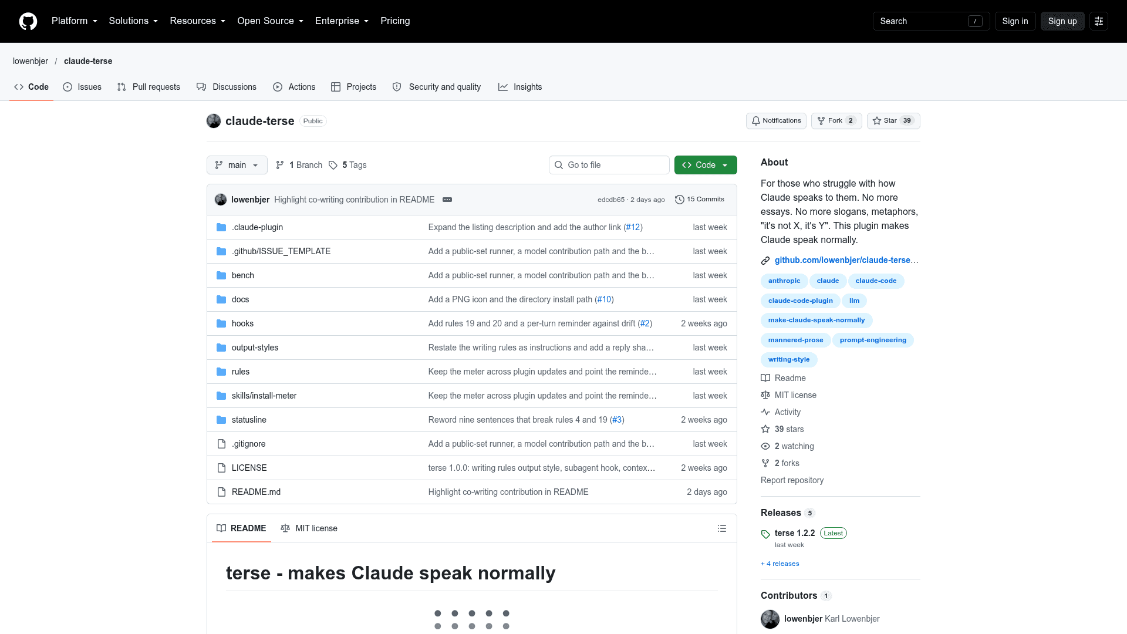1127x634 pixels.
Task: Open the 15 Commits history icon
Action: pyautogui.click(x=680, y=200)
